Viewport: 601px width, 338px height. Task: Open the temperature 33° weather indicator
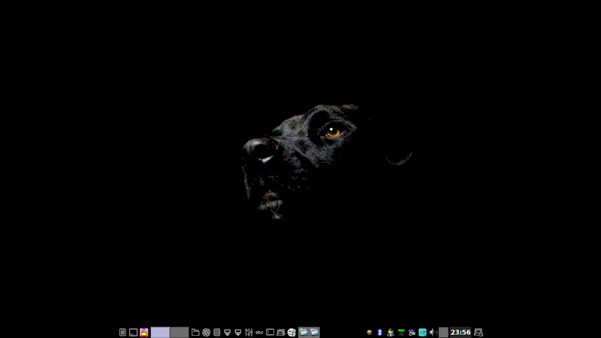point(422,332)
